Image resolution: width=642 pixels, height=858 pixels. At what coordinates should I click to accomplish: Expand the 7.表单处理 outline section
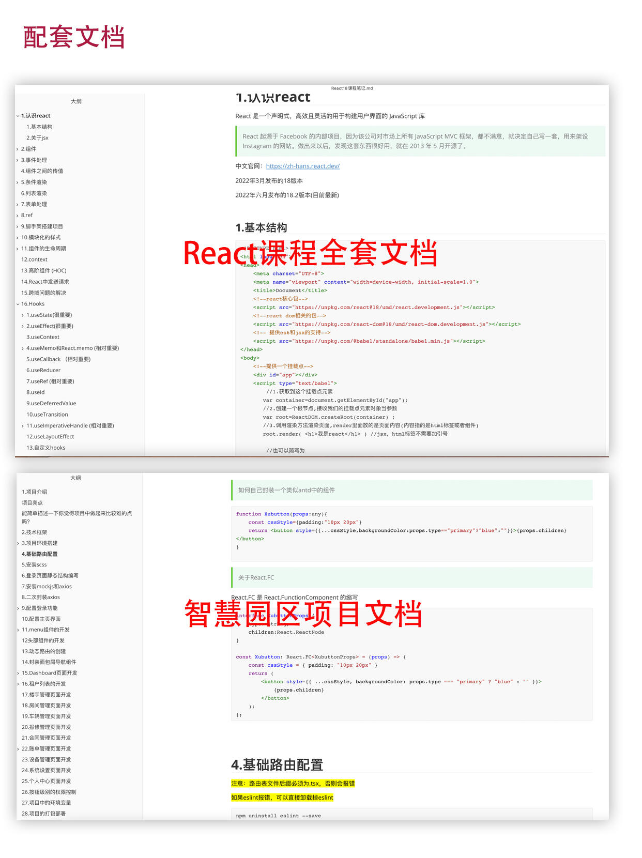[x=18, y=204]
